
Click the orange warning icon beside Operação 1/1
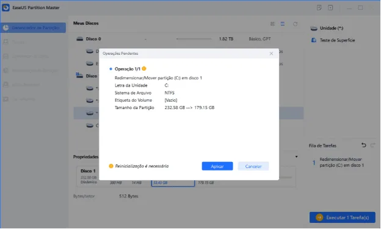[x=144, y=69]
